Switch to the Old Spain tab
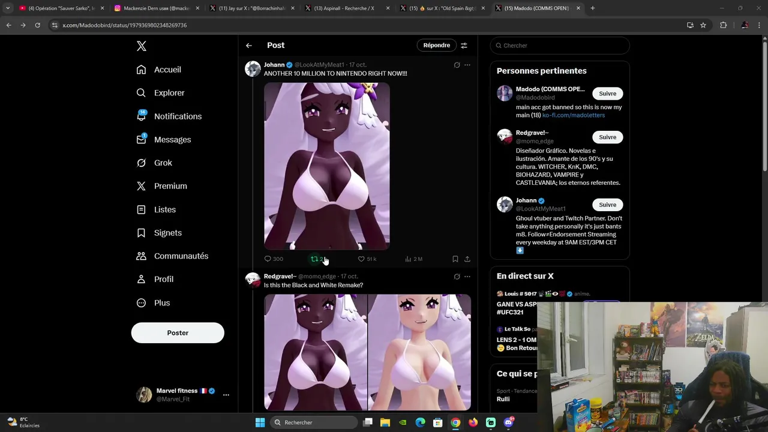 (x=442, y=8)
